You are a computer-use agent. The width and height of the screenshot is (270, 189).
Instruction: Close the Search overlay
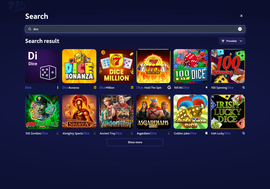[x=241, y=16]
